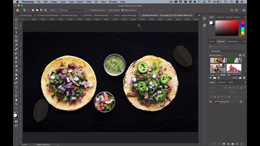Switch to the Channels tab
This screenshot has width=260, height=146.
point(221,82)
